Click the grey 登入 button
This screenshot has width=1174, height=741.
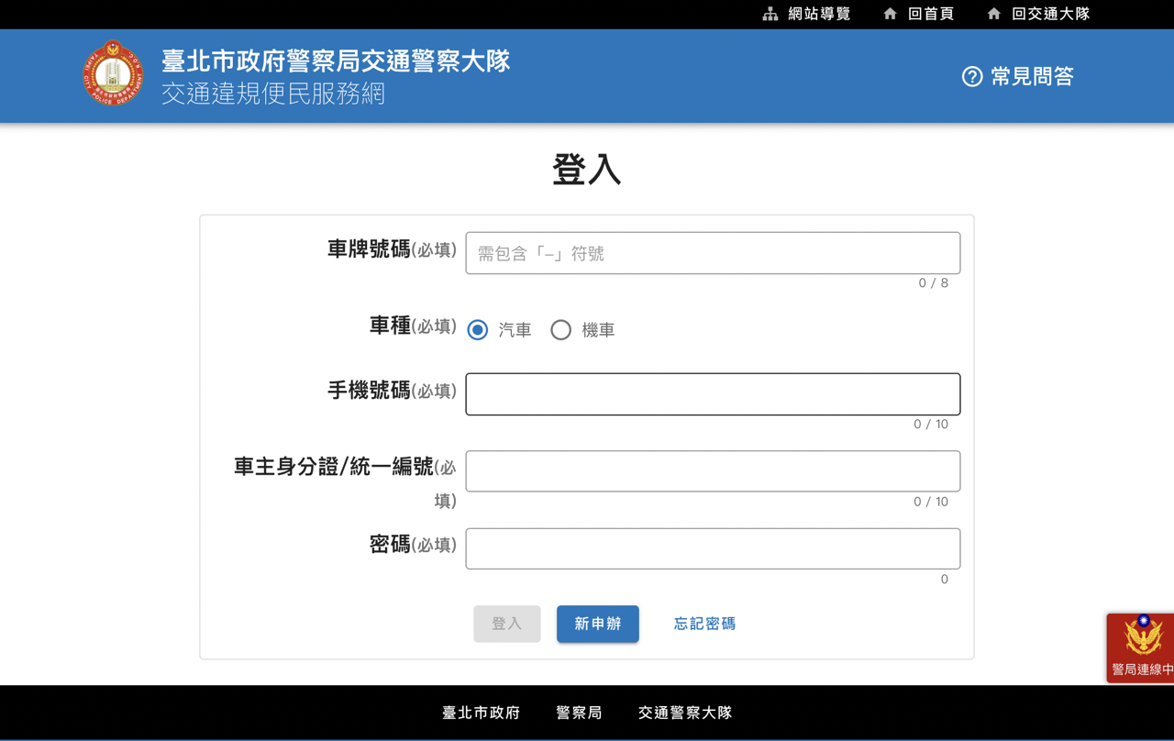[x=507, y=624]
